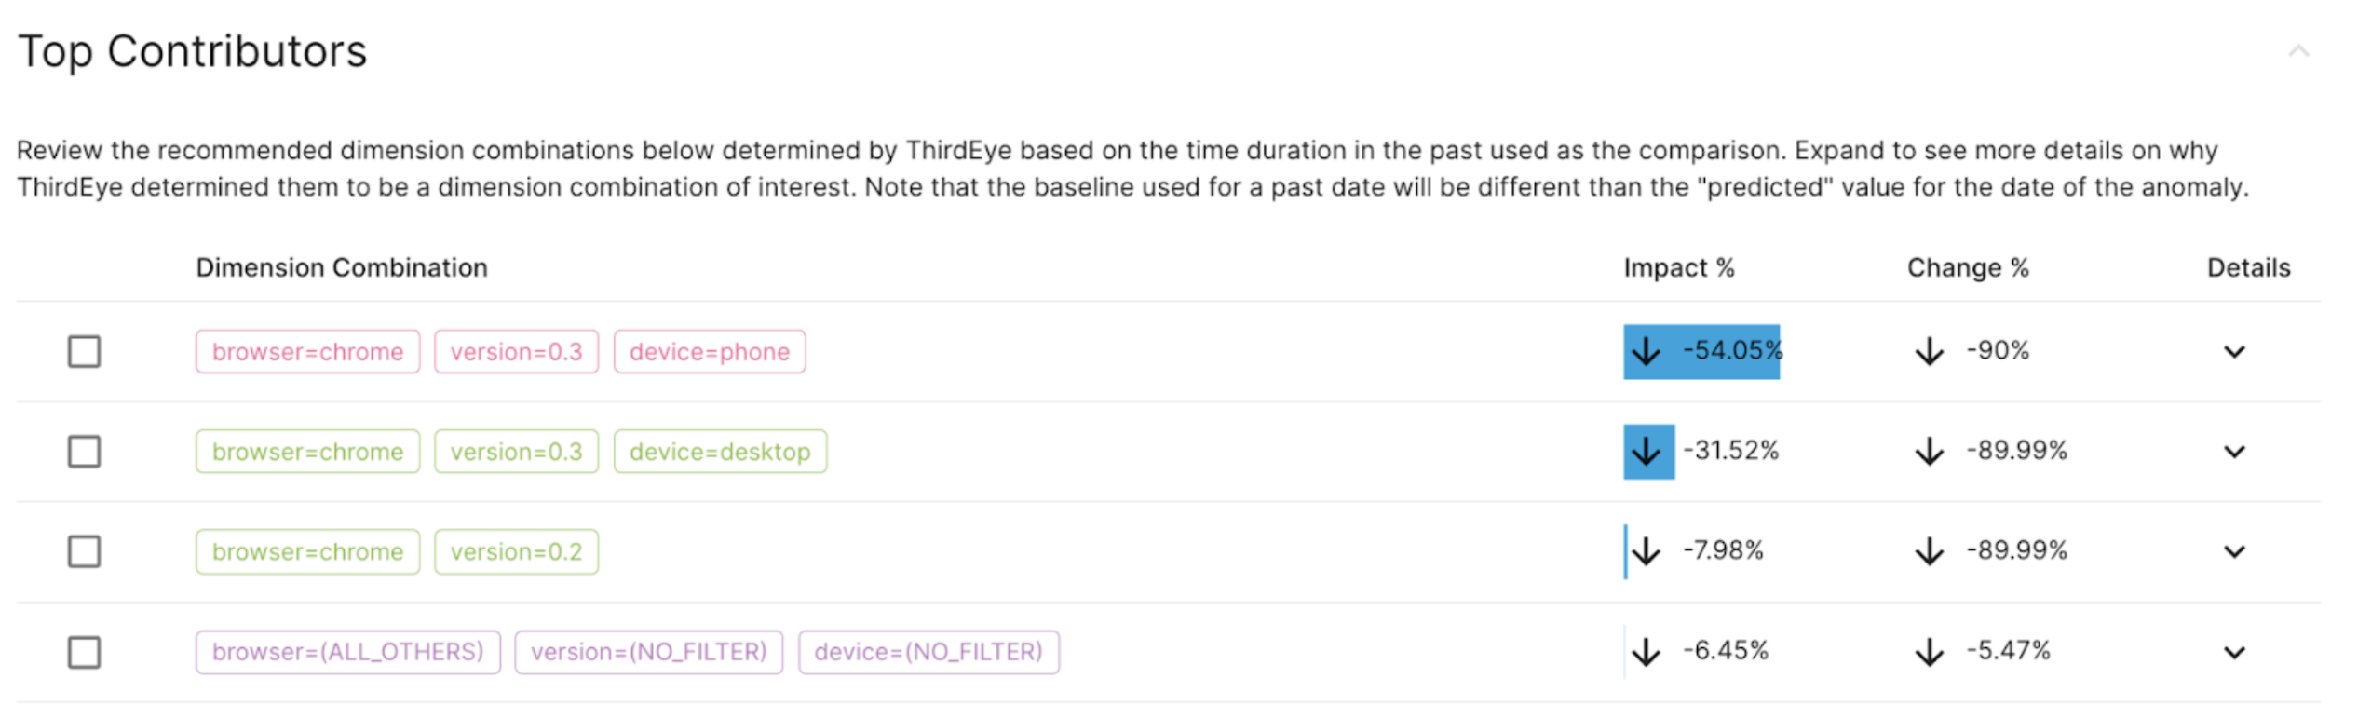Select the browser=chrome version=0.2 row checkbox
Screen dimensions: 2358x719
(x=84, y=551)
